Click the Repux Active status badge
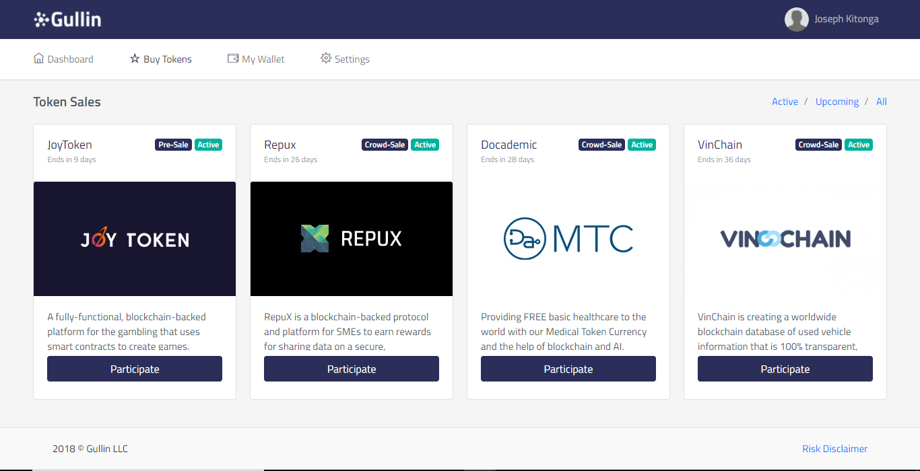 click(x=425, y=145)
